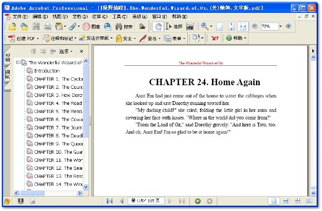Jump to CHAPTER 4 The Road bookmark
Image resolution: width=322 pixels, height=211 pixels.
(x=58, y=103)
